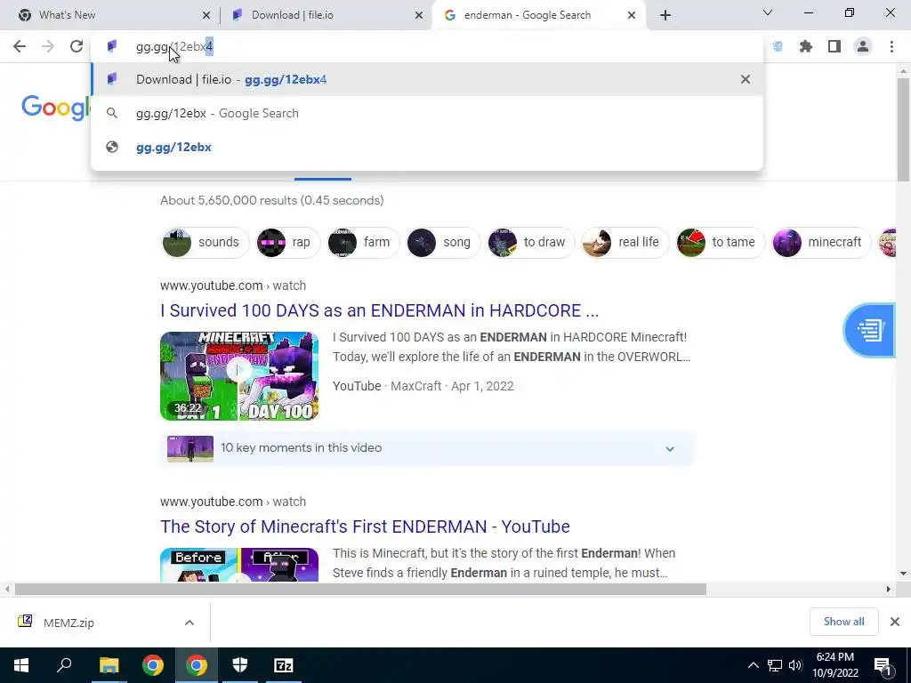Select the to draw filter chip
This screenshot has height=683, width=911.
point(530,242)
